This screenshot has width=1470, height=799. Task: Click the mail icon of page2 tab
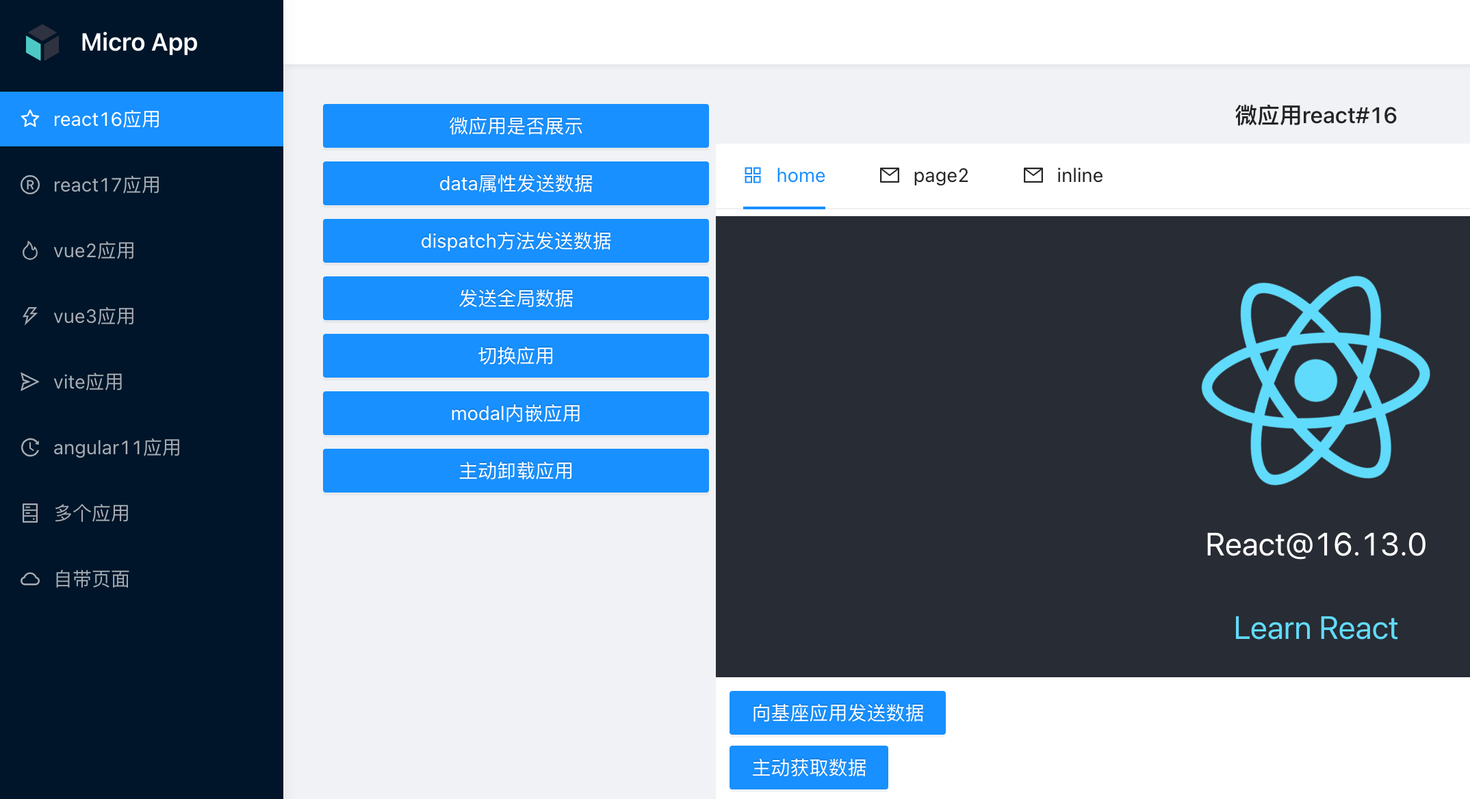pyautogui.click(x=890, y=175)
